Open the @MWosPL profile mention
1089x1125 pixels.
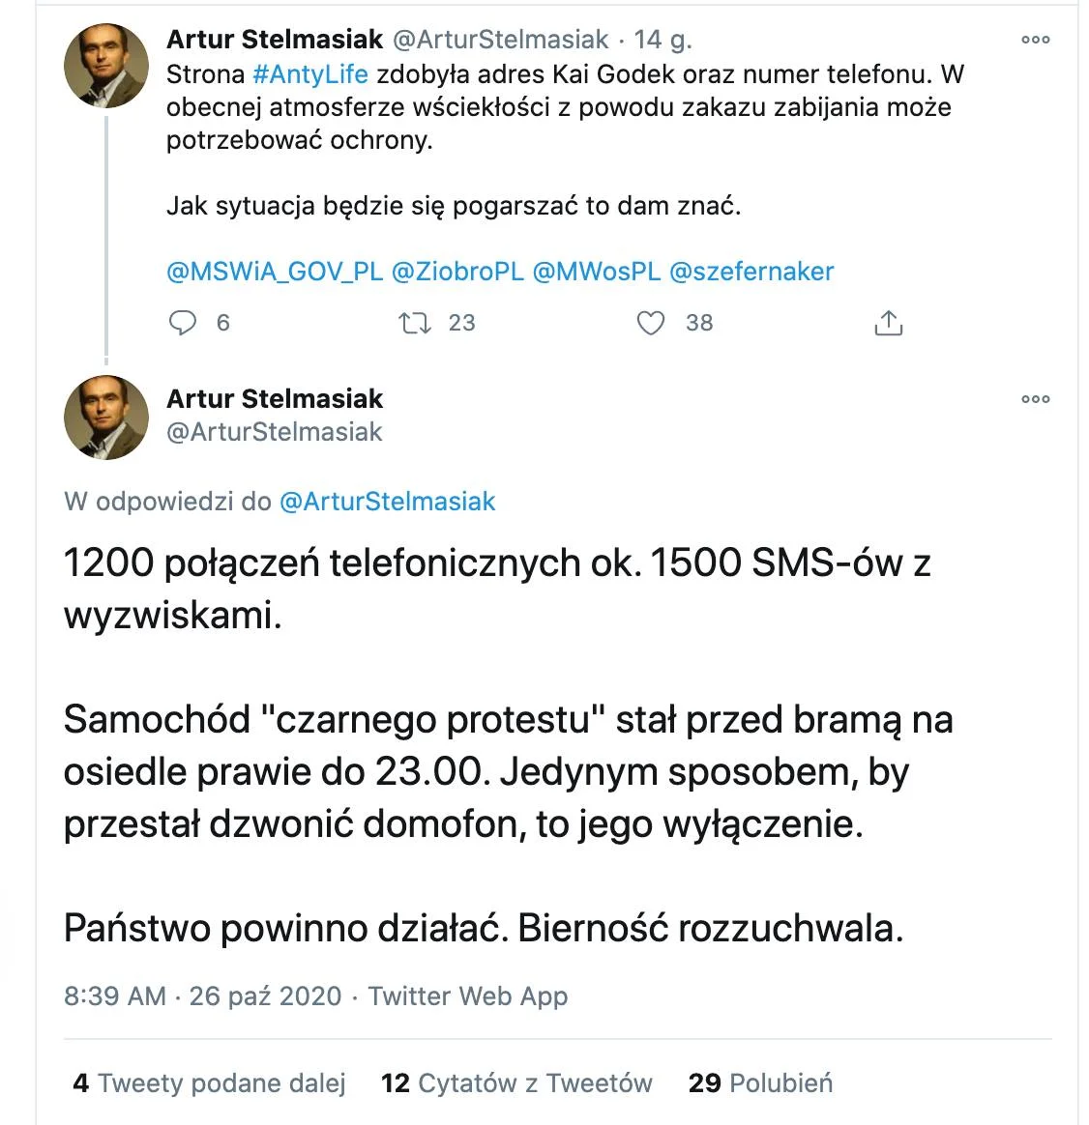[x=597, y=272]
